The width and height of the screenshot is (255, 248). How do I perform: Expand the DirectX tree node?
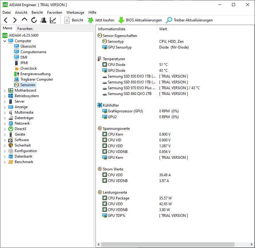click(5, 129)
